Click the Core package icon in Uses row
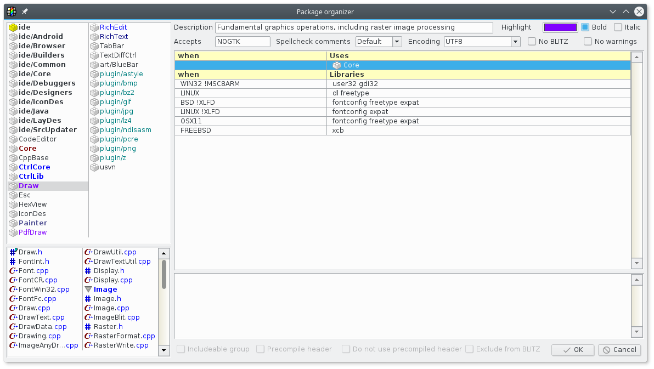The width and height of the screenshot is (654, 369). 337,65
